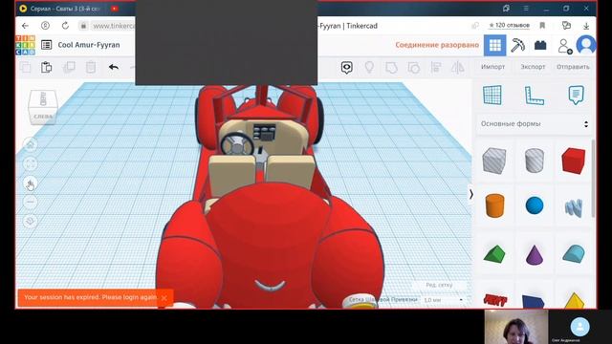The height and width of the screenshot is (344, 612).
Task: Click the webcam participant video thumbnail
Action: pyautogui.click(x=516, y=327)
